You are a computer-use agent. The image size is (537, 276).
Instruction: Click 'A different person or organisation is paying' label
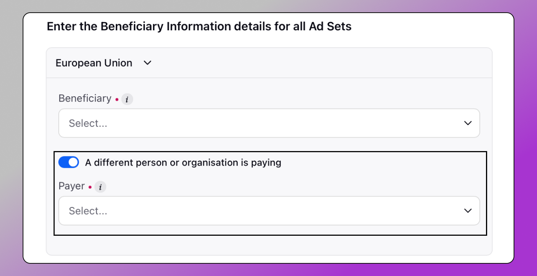183,163
